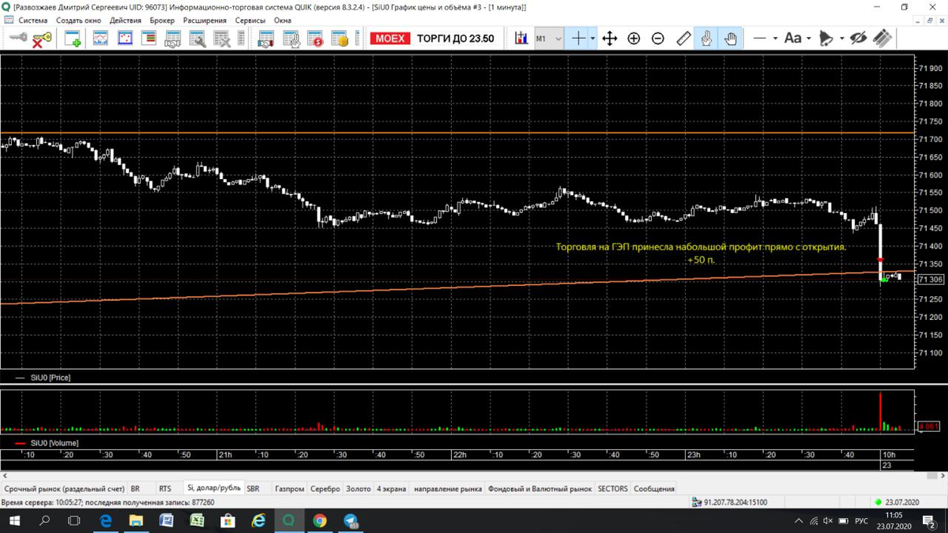Click the quotes table icon with colored rows
Screen dimensions: 948x533
point(149,38)
